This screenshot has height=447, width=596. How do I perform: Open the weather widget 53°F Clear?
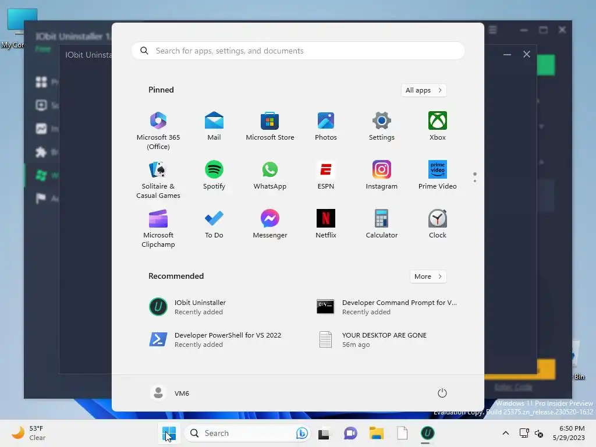point(29,433)
